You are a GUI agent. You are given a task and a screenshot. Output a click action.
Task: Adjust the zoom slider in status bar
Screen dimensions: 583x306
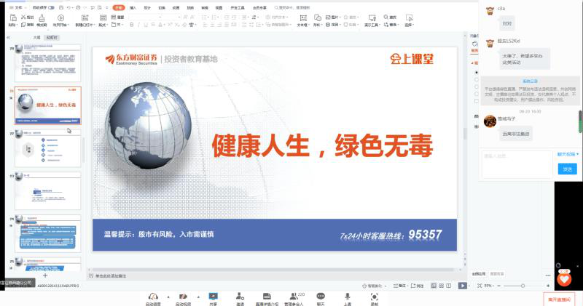coord(523,286)
